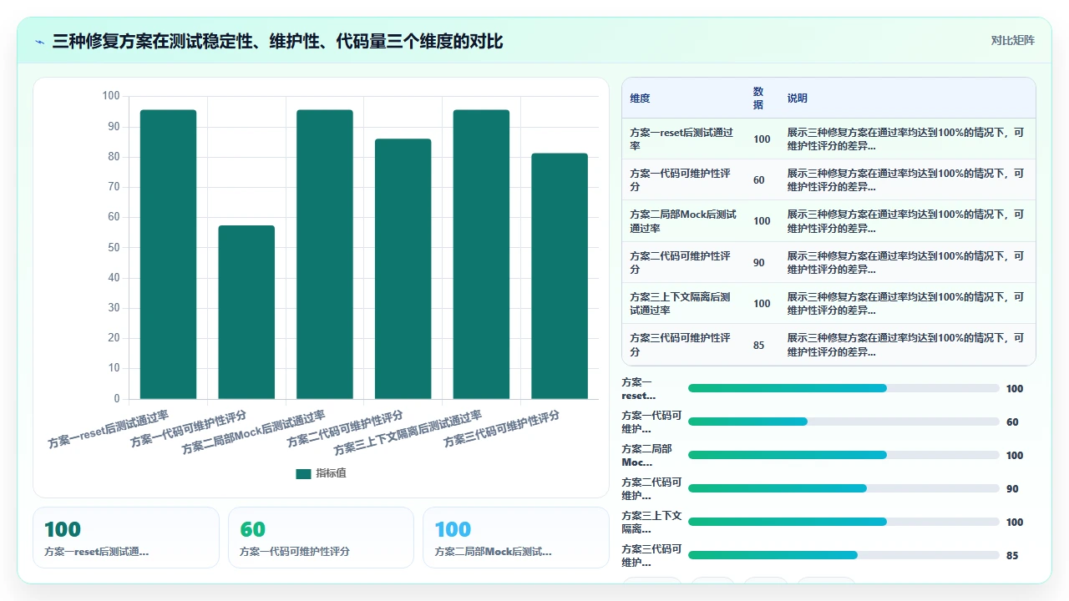Image resolution: width=1069 pixels, height=601 pixels.
Task: Click value 100 in 方案一reset后测试通过率 table row
Action: click(762, 139)
